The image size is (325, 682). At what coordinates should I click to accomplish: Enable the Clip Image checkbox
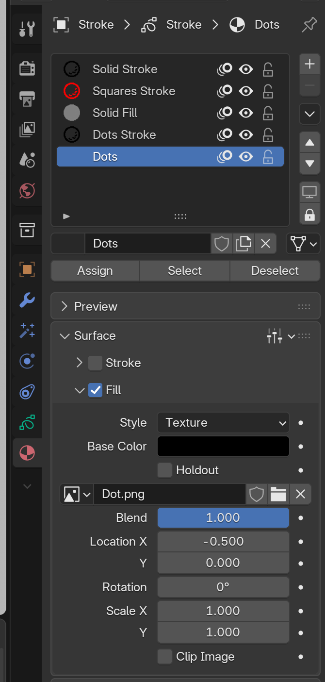tap(165, 657)
